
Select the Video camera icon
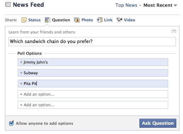(119, 20)
